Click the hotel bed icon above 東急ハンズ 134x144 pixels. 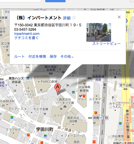(x=28, y=67)
